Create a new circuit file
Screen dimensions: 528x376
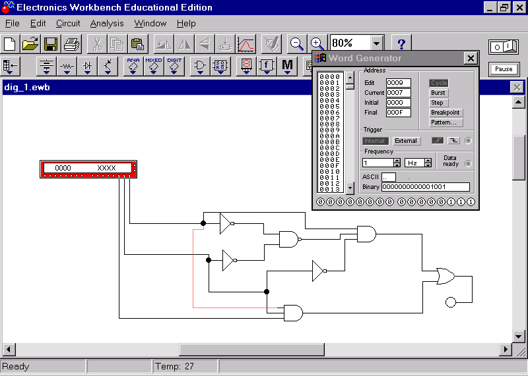pos(10,44)
